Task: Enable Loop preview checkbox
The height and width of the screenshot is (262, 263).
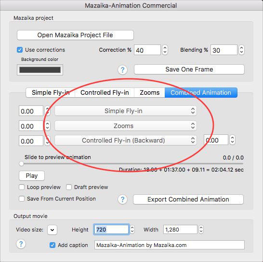Action: coord(22,187)
